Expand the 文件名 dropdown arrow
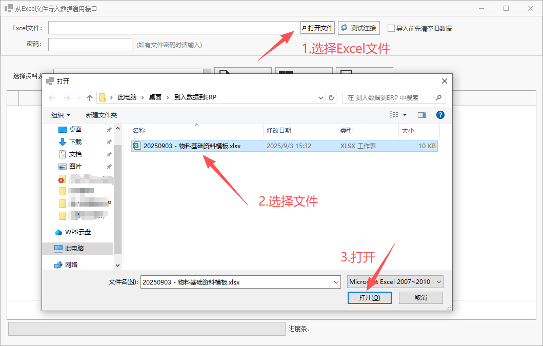This screenshot has height=346, width=543. [x=336, y=282]
